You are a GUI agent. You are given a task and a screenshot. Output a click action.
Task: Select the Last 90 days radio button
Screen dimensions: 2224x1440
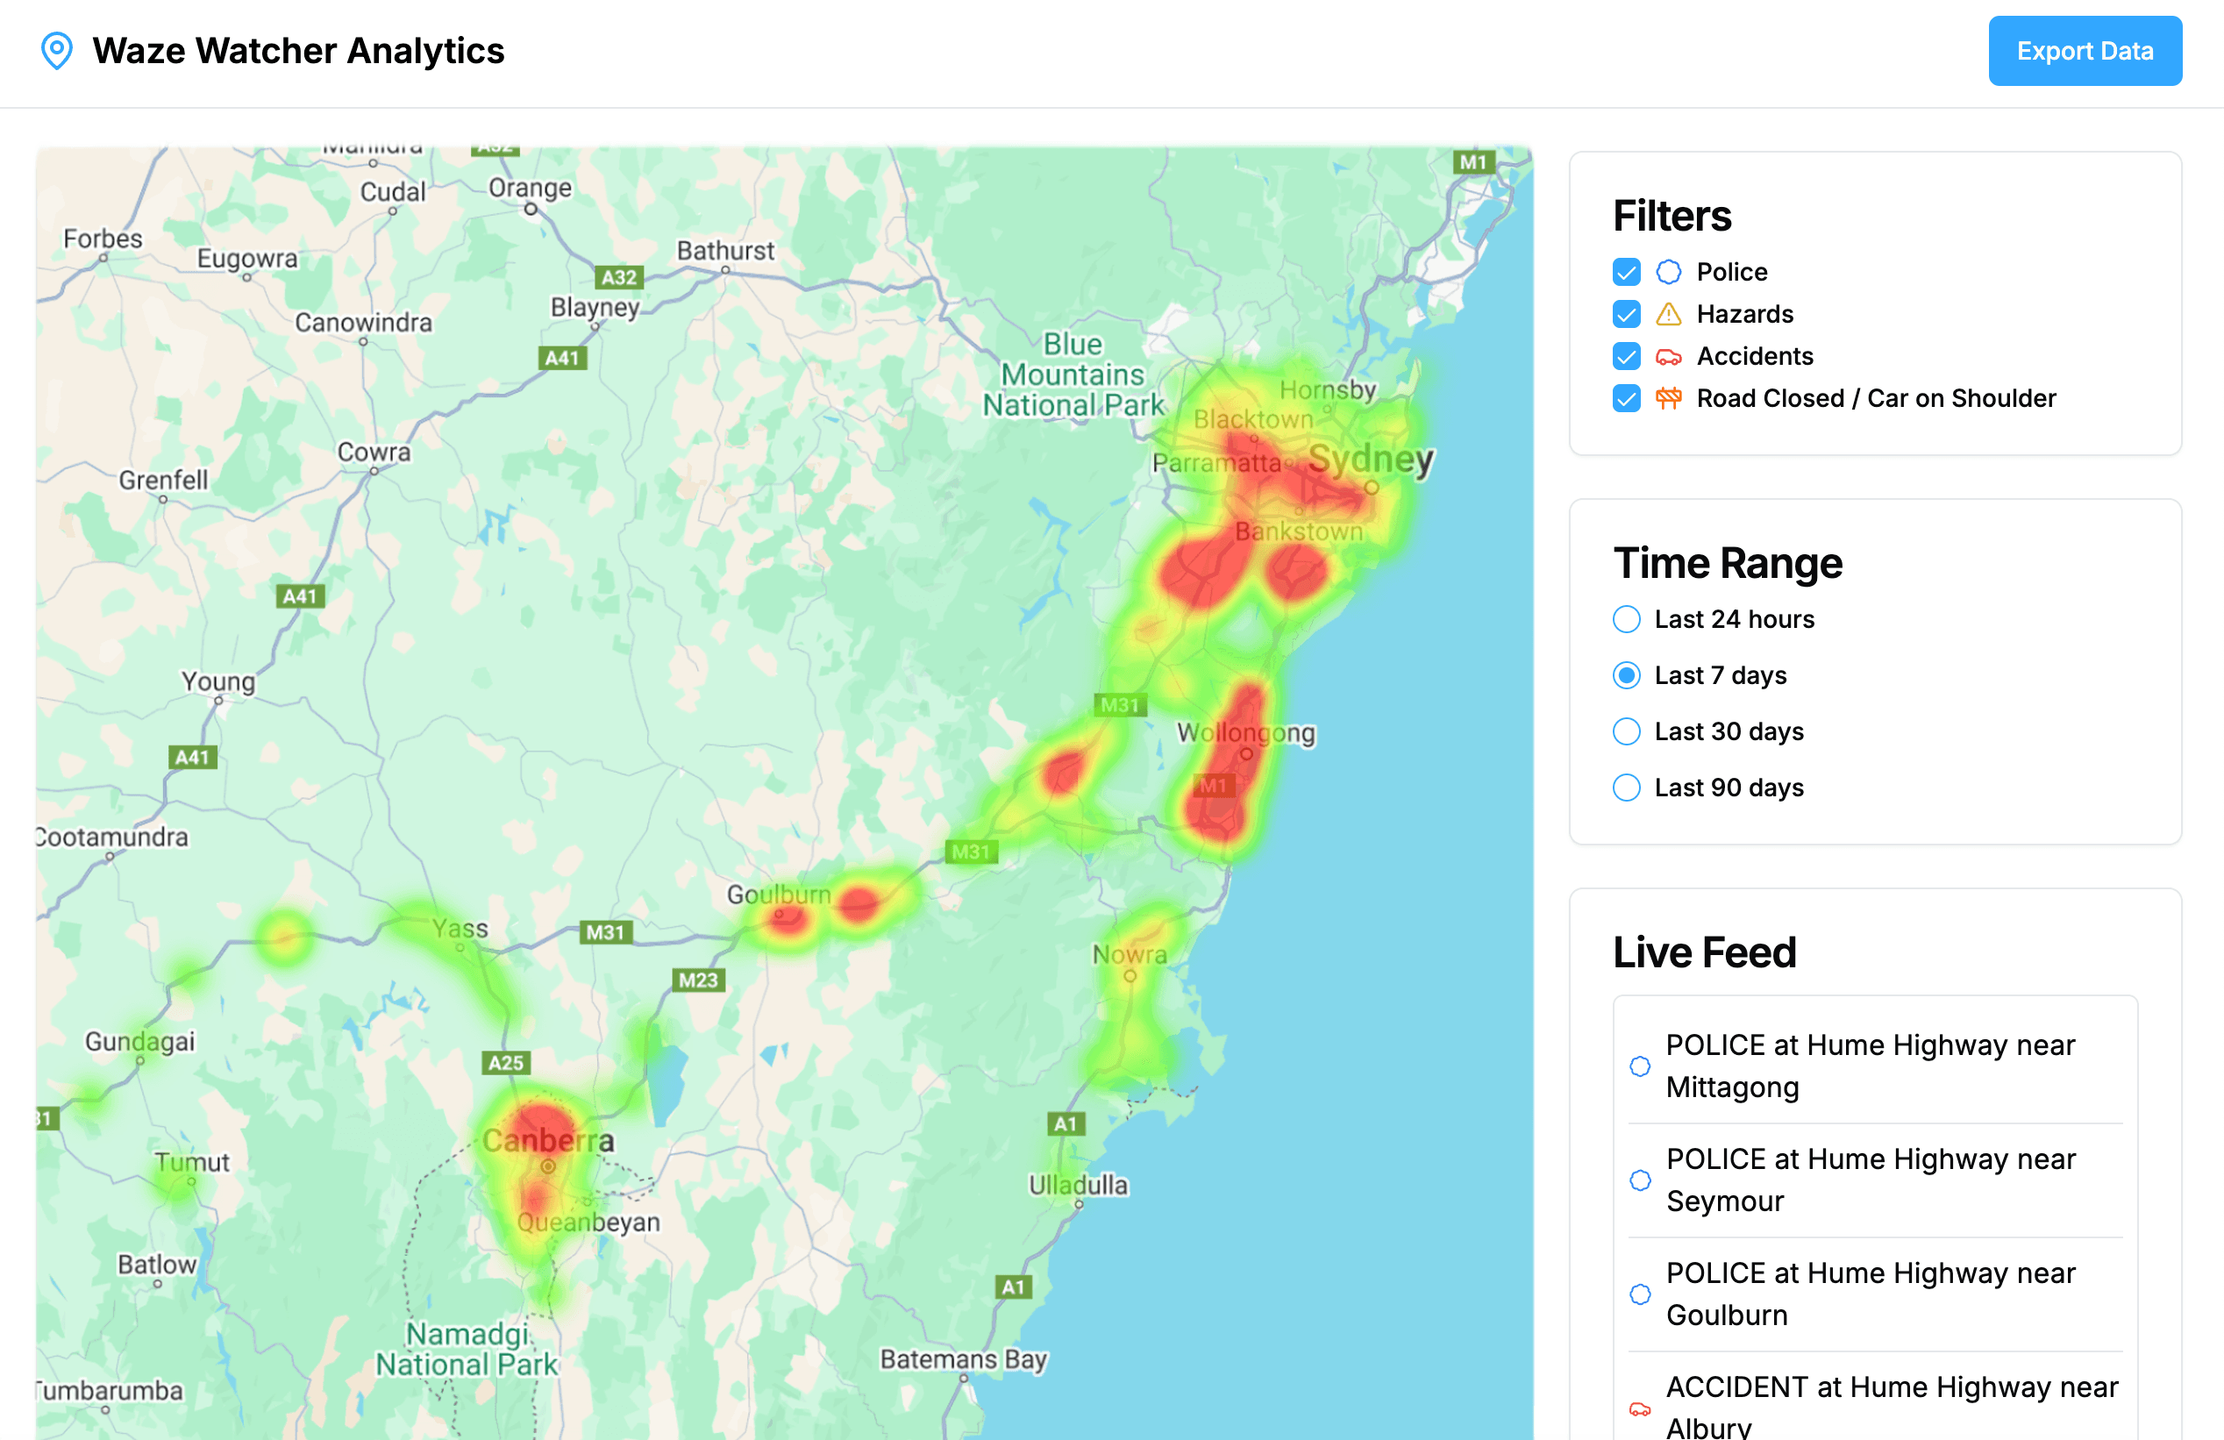(1626, 788)
